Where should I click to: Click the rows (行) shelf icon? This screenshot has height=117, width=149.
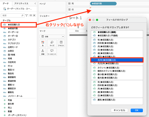point(69,9)
